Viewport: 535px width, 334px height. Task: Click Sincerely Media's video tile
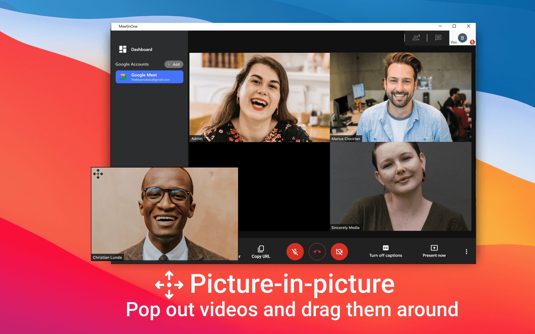[400, 186]
